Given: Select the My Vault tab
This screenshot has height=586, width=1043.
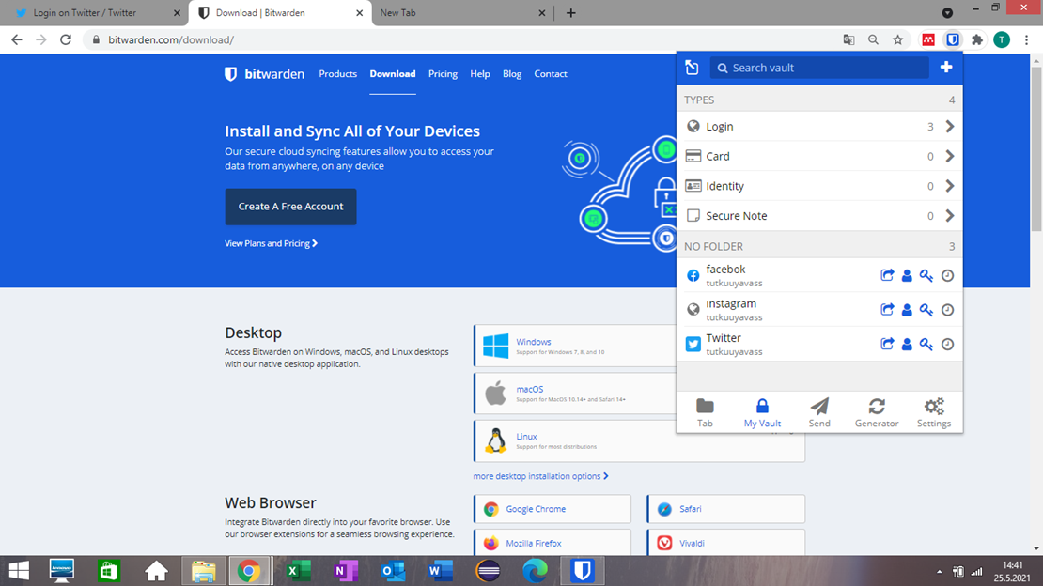Looking at the screenshot, I should click(x=762, y=412).
